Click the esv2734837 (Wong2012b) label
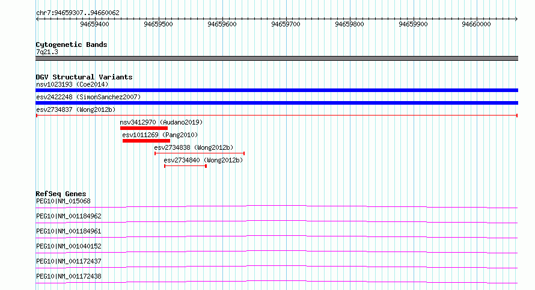This screenshot has width=535, height=290. click(76, 110)
